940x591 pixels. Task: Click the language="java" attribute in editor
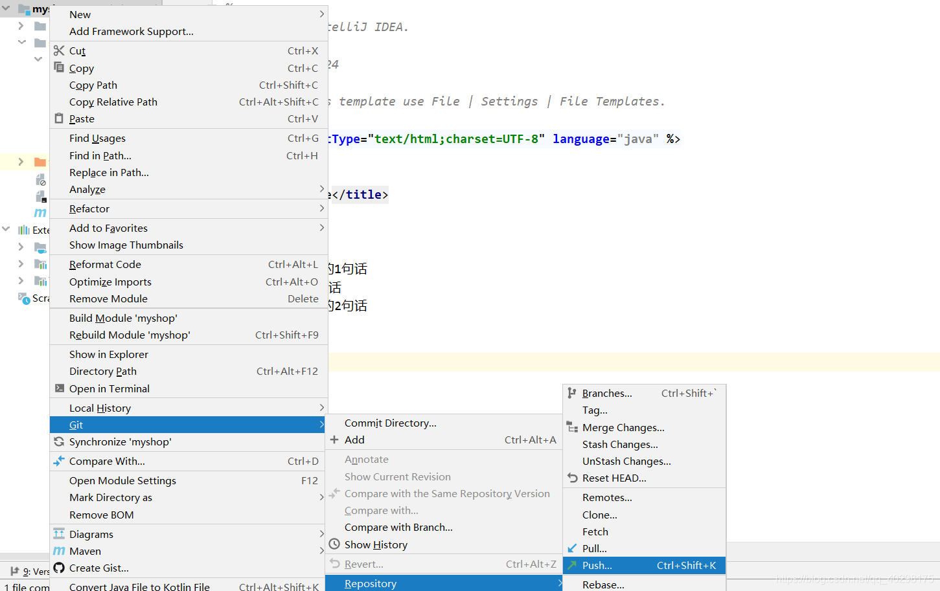[606, 139]
